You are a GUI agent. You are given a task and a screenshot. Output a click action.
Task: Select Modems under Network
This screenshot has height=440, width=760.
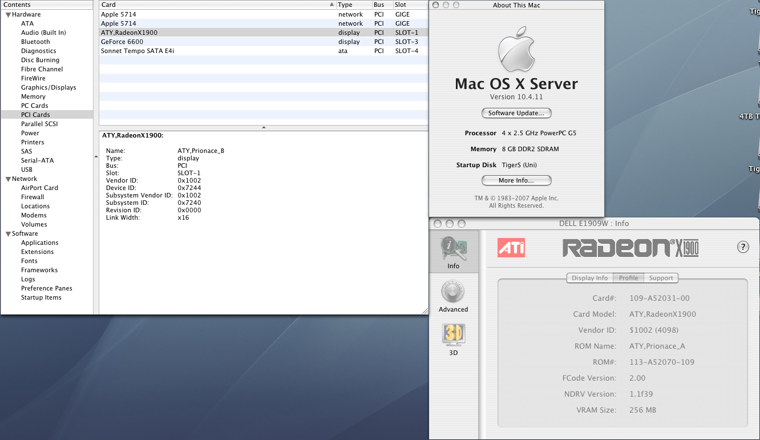point(34,215)
